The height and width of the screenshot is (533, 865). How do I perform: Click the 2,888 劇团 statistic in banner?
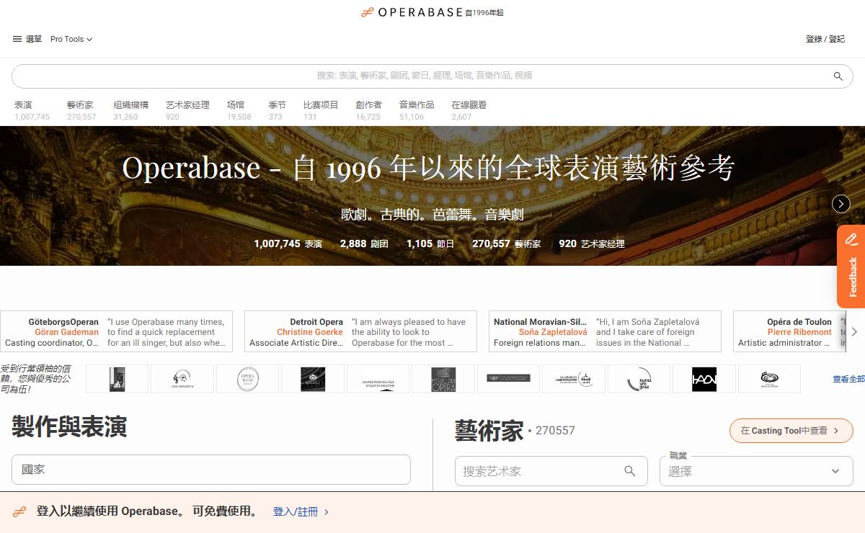coord(364,244)
